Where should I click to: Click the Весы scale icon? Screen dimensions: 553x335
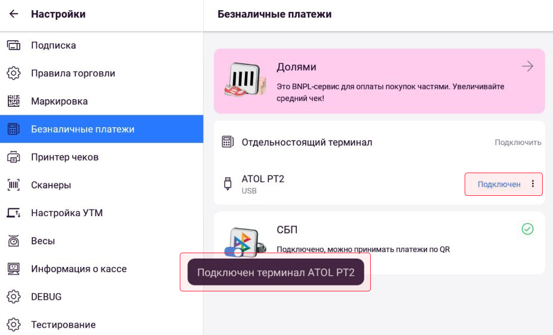(x=13, y=241)
